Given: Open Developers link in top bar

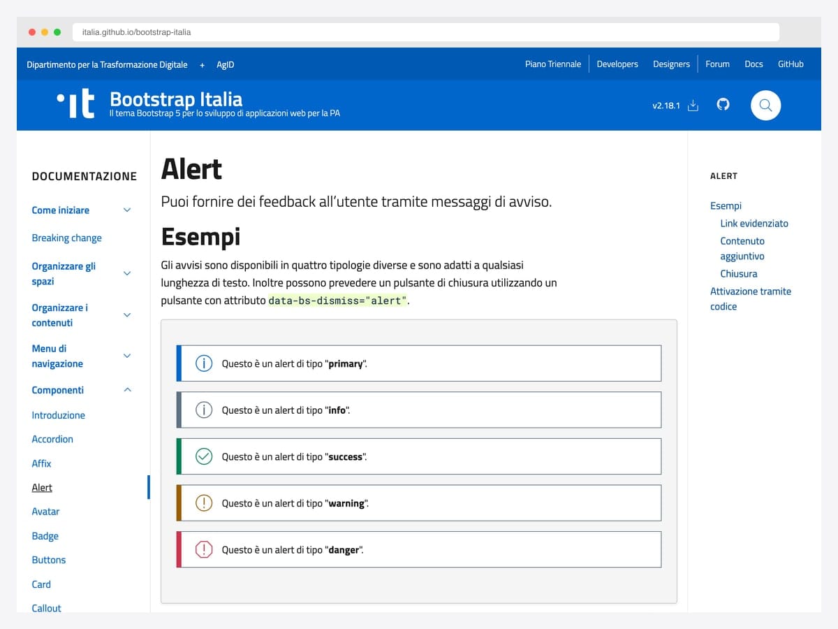Looking at the screenshot, I should [x=617, y=64].
